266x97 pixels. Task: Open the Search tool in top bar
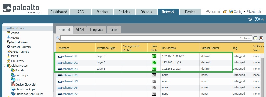(254, 12)
